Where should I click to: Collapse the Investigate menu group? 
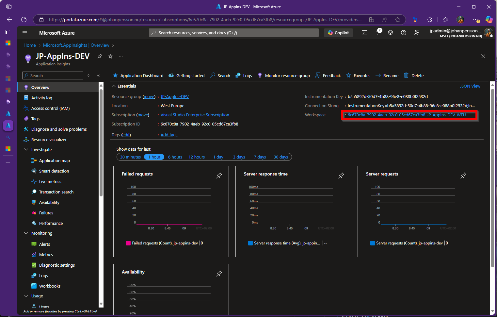[x=26, y=149]
